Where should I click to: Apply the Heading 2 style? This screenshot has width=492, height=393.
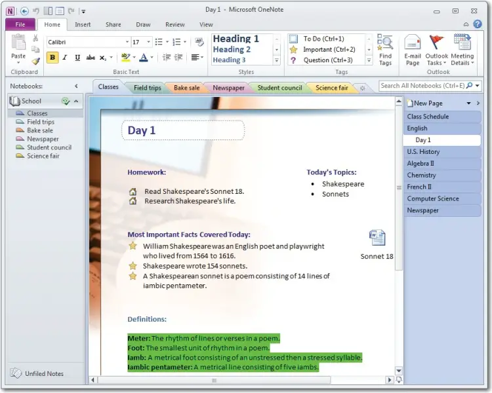coord(232,50)
